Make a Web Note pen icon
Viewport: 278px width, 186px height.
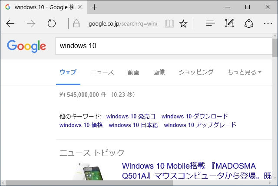pyautogui.click(x=230, y=23)
